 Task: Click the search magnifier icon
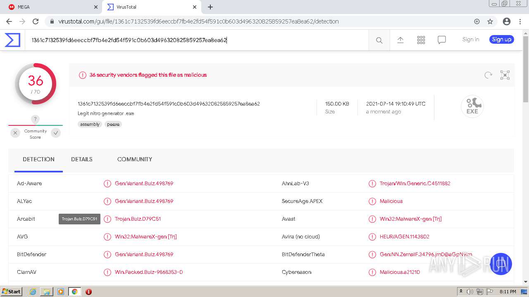[379, 40]
